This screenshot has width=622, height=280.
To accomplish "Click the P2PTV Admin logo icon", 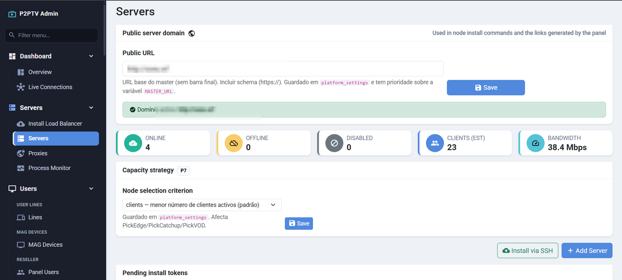I will pyautogui.click(x=12, y=14).
